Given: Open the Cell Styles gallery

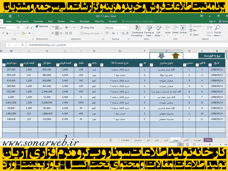Looking at the screenshot, I should pos(158,31).
